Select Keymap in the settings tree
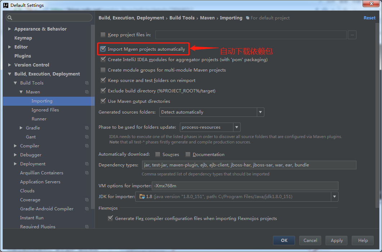The width and height of the screenshot is (382, 252). tap(23, 38)
